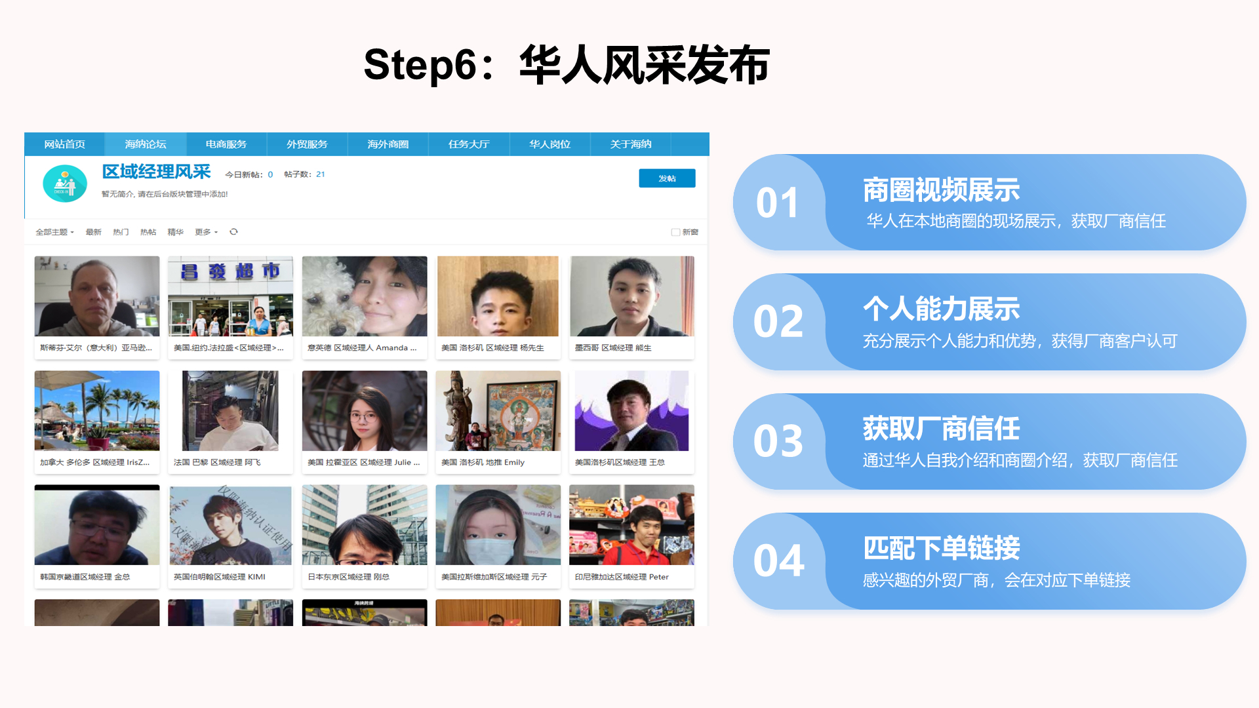The width and height of the screenshot is (1259, 708).
Task: Filter posts by 最新
Action: (93, 232)
